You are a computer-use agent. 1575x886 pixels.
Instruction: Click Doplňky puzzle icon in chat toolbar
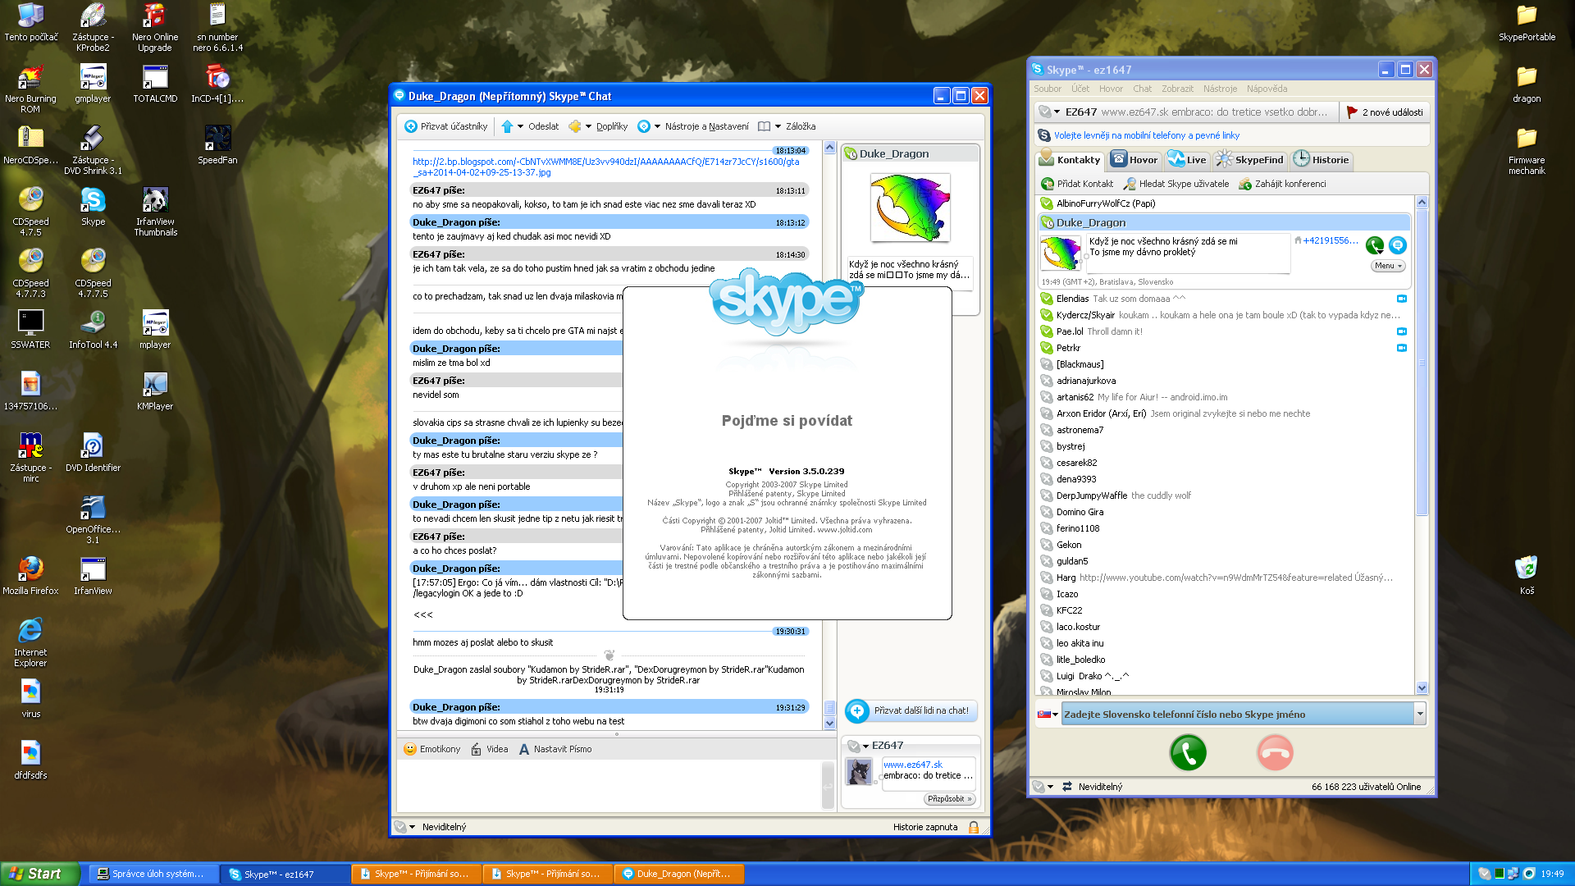pyautogui.click(x=575, y=126)
